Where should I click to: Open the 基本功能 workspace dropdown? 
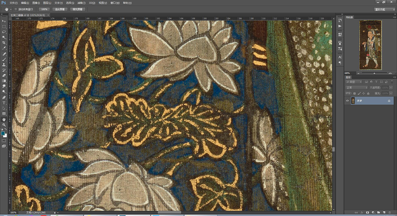384,9
